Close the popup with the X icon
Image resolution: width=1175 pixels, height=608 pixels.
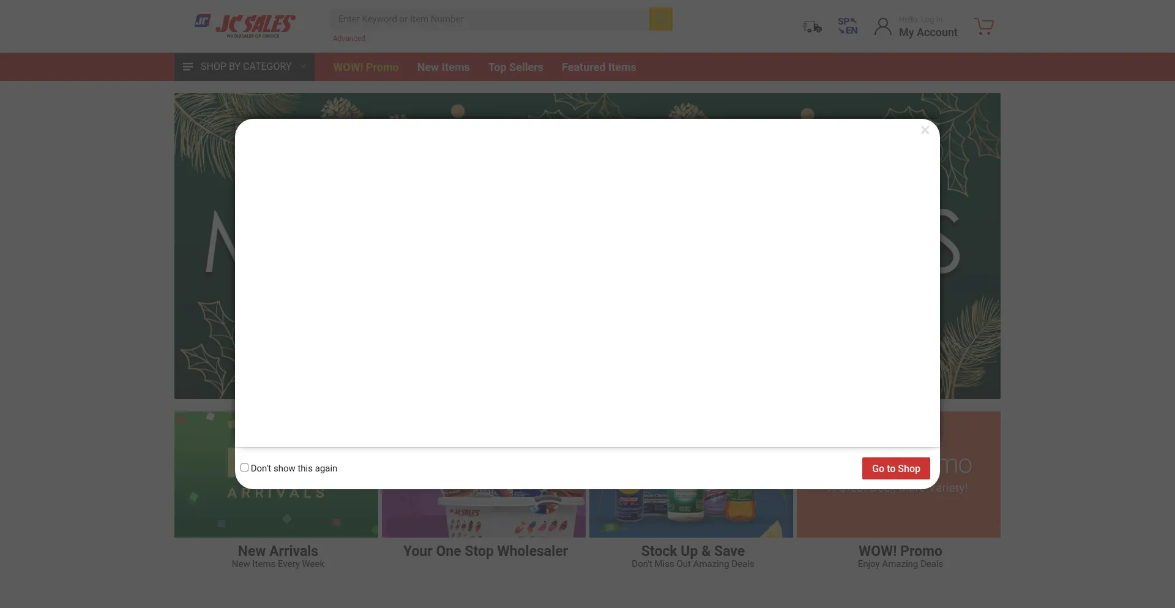(925, 130)
